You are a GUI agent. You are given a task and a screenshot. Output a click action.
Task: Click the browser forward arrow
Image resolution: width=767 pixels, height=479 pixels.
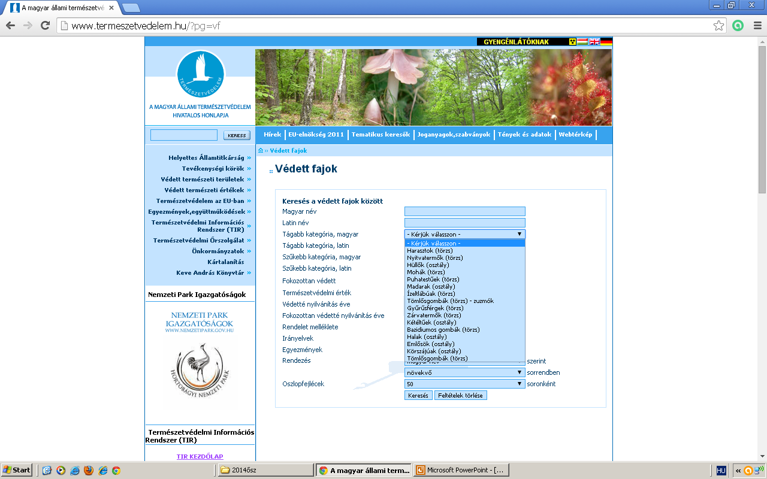click(x=28, y=26)
